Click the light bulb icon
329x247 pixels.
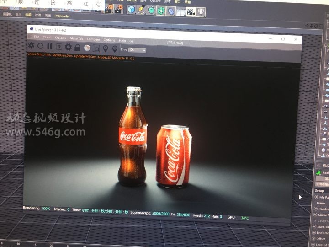point(201,12)
